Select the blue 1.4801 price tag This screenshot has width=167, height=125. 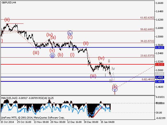coord(159,82)
